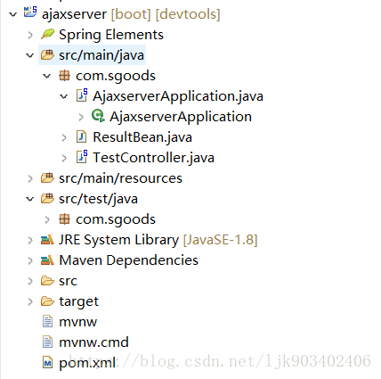The image size is (381, 379).
Task: Click the ResultBean.java file icon
Action: pyautogui.click(x=81, y=137)
